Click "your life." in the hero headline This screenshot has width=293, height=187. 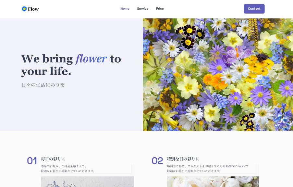pyautogui.click(x=46, y=71)
